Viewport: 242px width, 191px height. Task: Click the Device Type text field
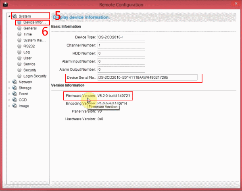coord(121,37)
